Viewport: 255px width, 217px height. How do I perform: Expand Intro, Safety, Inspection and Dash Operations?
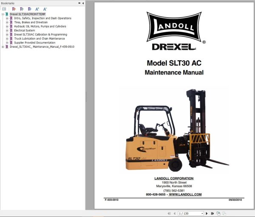tap(7, 18)
